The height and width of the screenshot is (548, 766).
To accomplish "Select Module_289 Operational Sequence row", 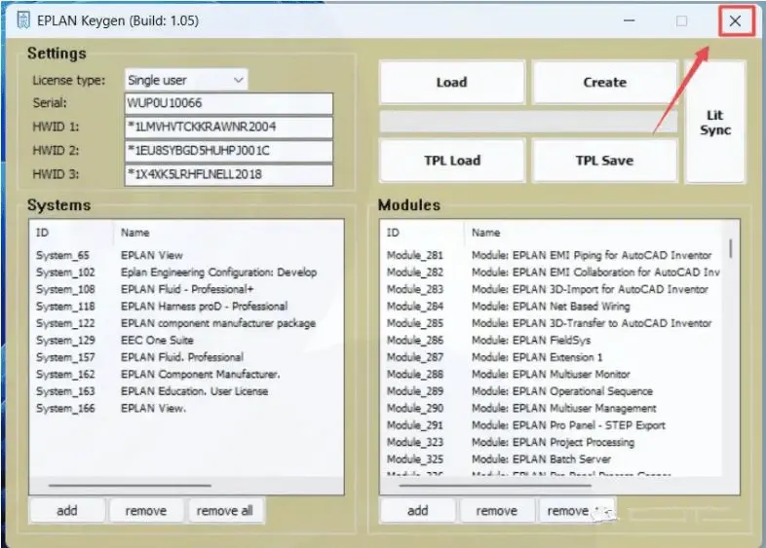I will [x=552, y=391].
